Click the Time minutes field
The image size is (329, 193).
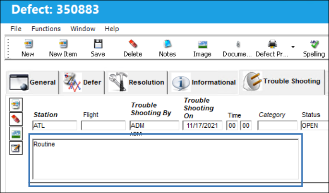(246, 125)
